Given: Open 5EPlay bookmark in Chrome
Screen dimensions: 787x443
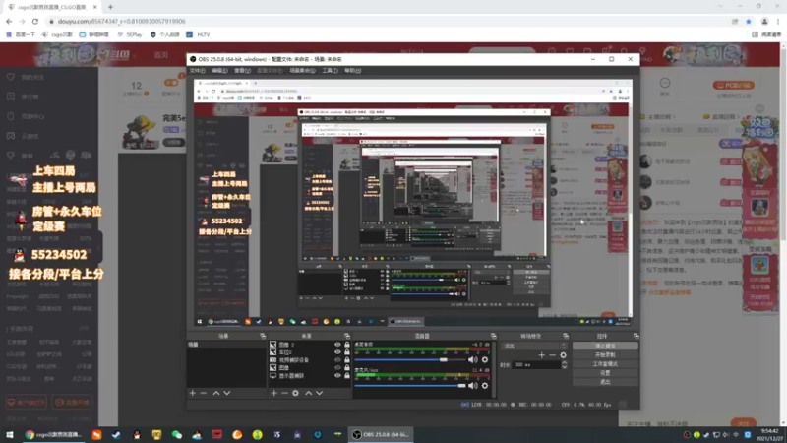Looking at the screenshot, I should pyautogui.click(x=130, y=34).
